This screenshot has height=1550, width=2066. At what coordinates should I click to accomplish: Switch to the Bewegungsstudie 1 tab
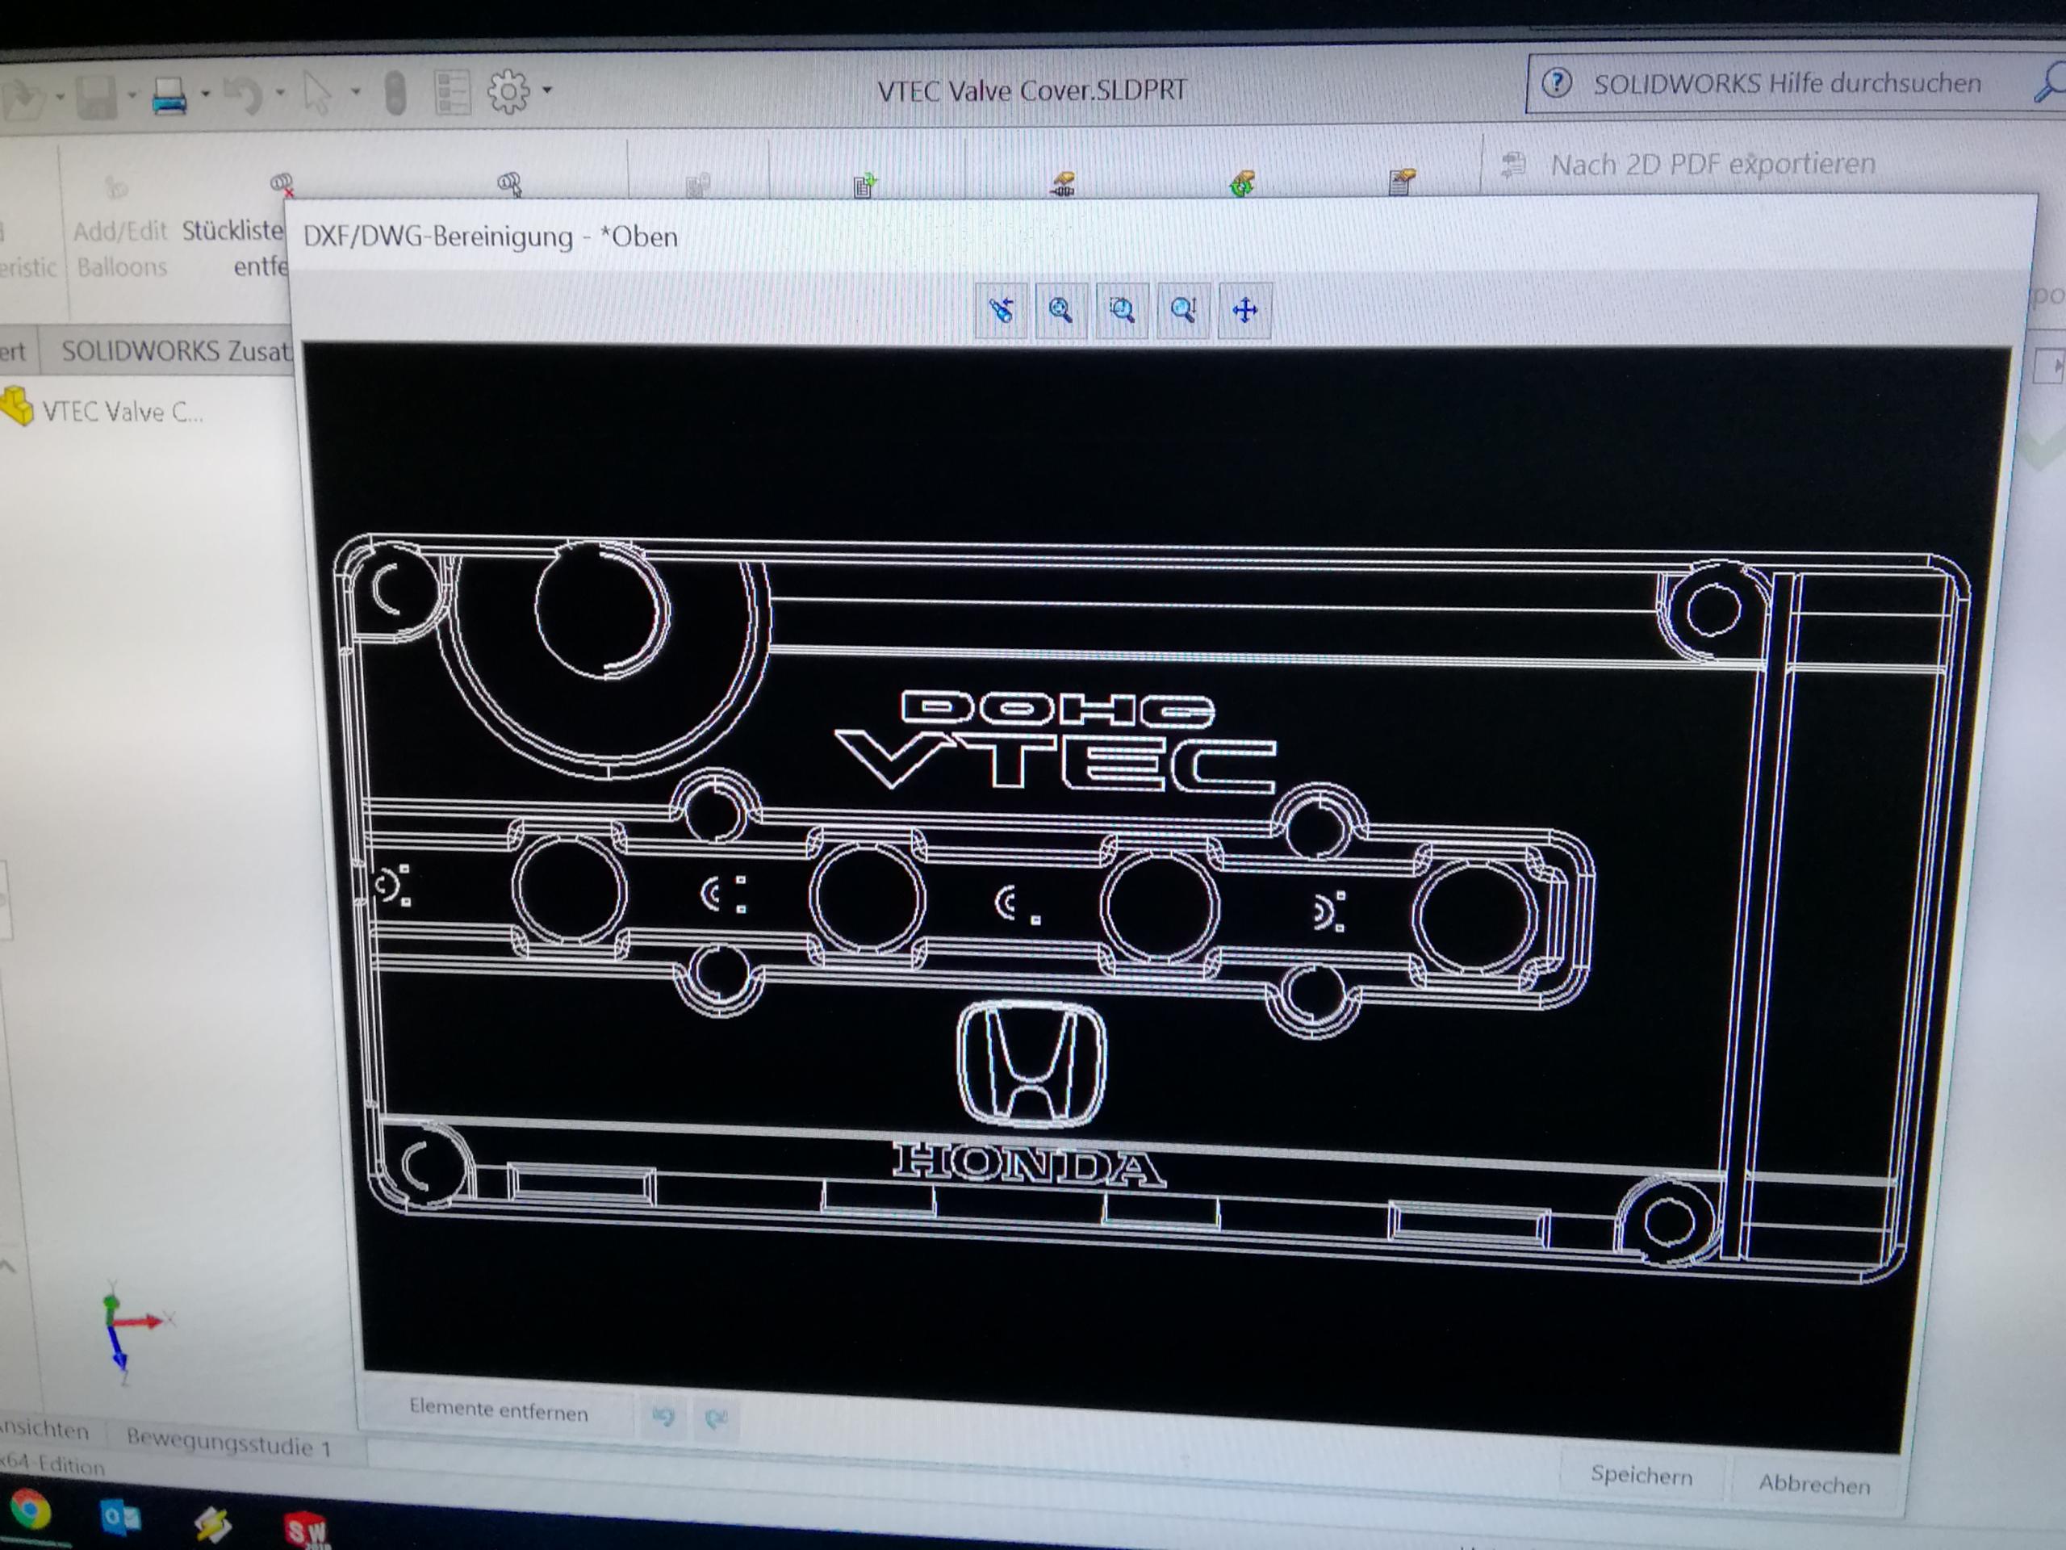229,1443
